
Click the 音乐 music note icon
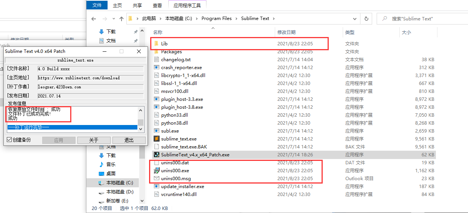coord(101,165)
